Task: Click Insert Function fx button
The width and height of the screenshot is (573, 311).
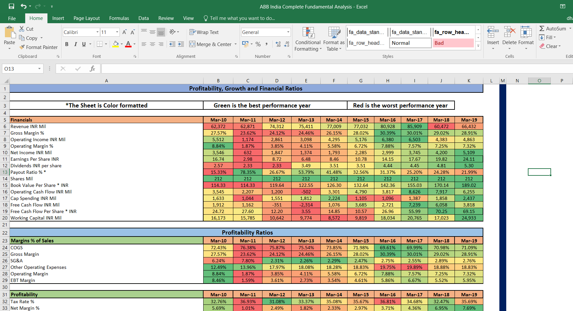Action: 92,69
